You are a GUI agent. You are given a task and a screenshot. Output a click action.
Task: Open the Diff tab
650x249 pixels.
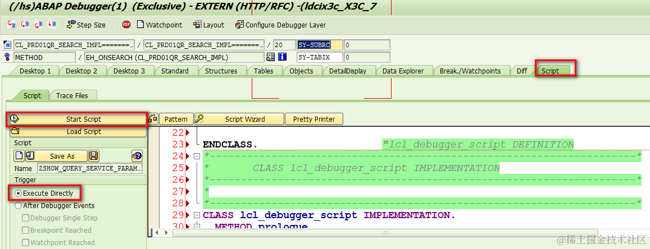(522, 71)
